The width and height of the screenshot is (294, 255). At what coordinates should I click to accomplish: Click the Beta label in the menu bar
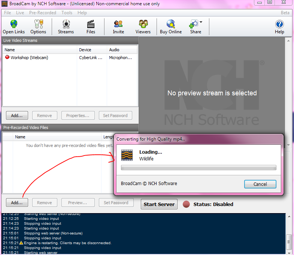tap(285, 13)
